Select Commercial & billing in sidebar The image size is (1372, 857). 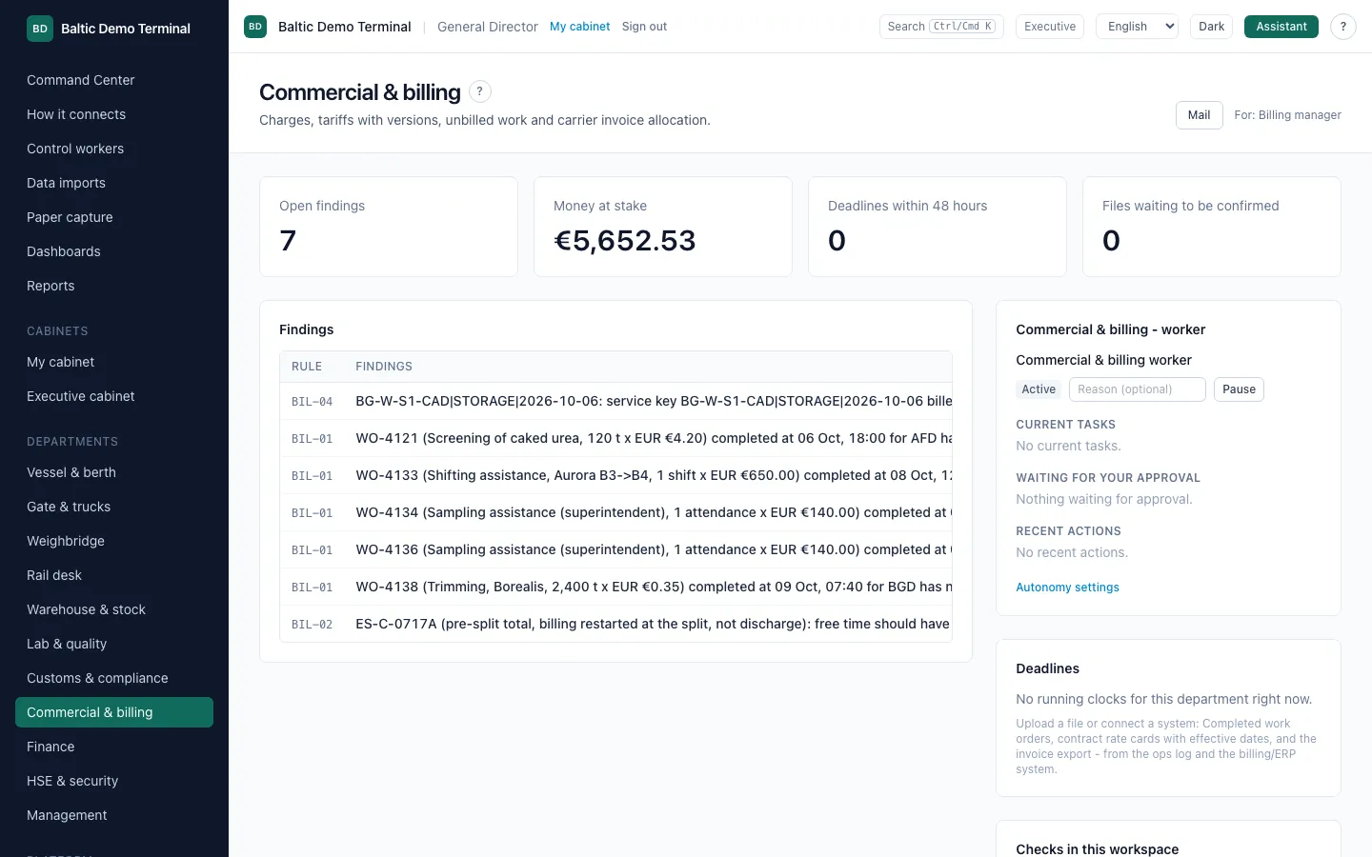click(114, 712)
